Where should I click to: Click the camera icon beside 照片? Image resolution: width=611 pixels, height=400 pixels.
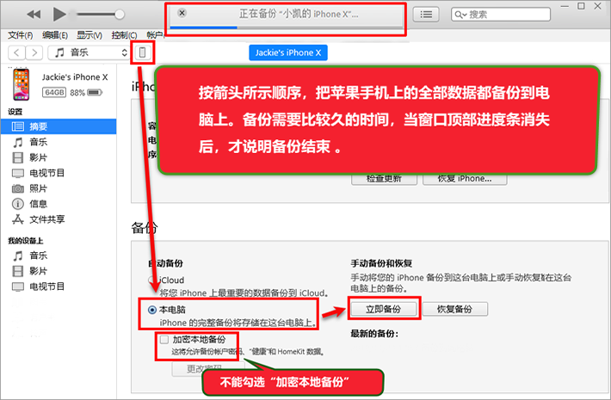coord(18,189)
